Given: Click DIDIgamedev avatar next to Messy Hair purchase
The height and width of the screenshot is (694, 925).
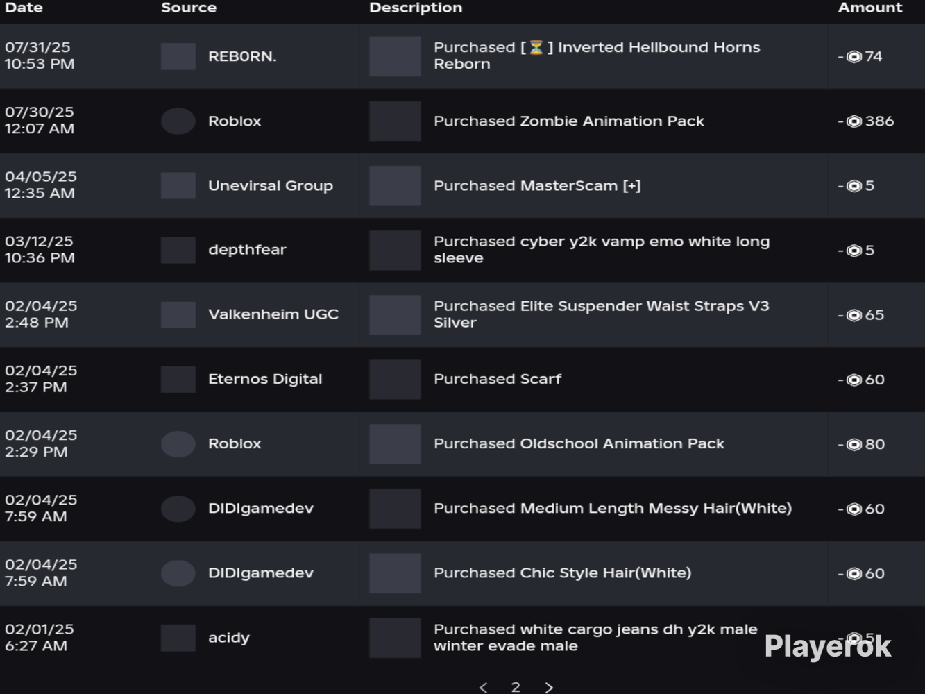Looking at the screenshot, I should 178,509.
